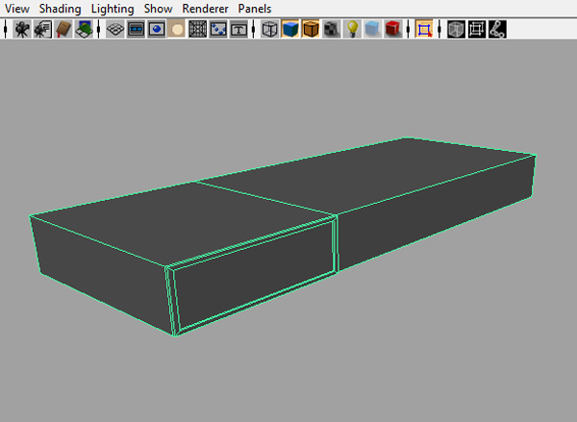The width and height of the screenshot is (577, 422).
Task: Enable X-Ray shading icon
Action: coord(456,29)
